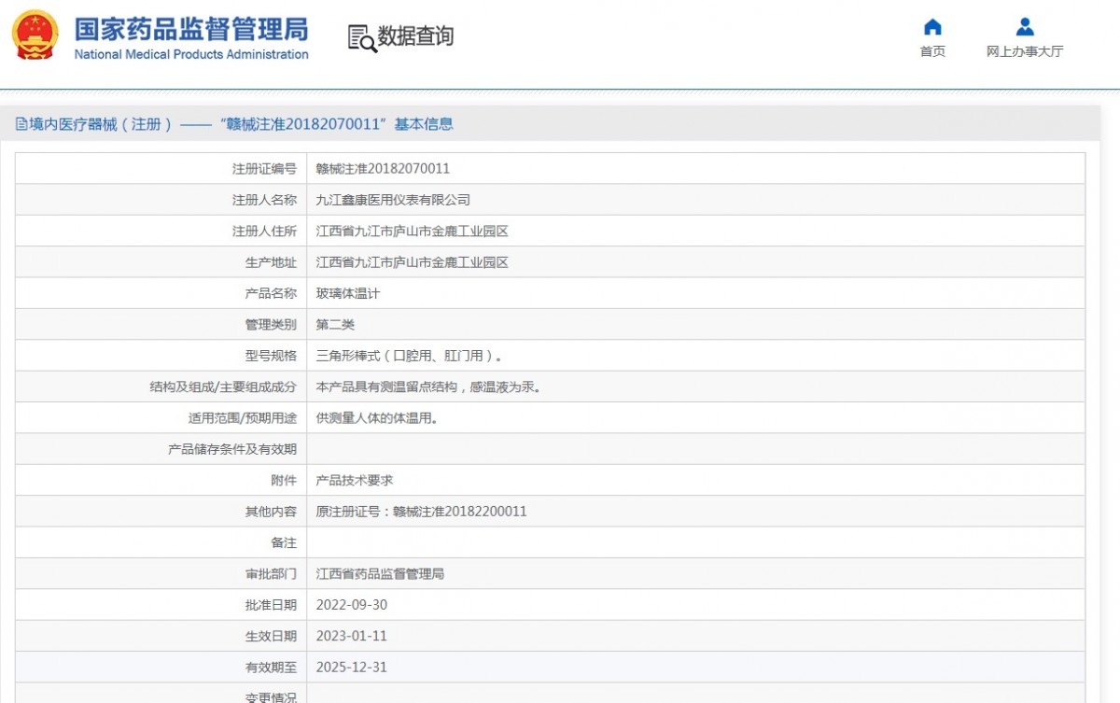Click the 产品名称 label

271,293
